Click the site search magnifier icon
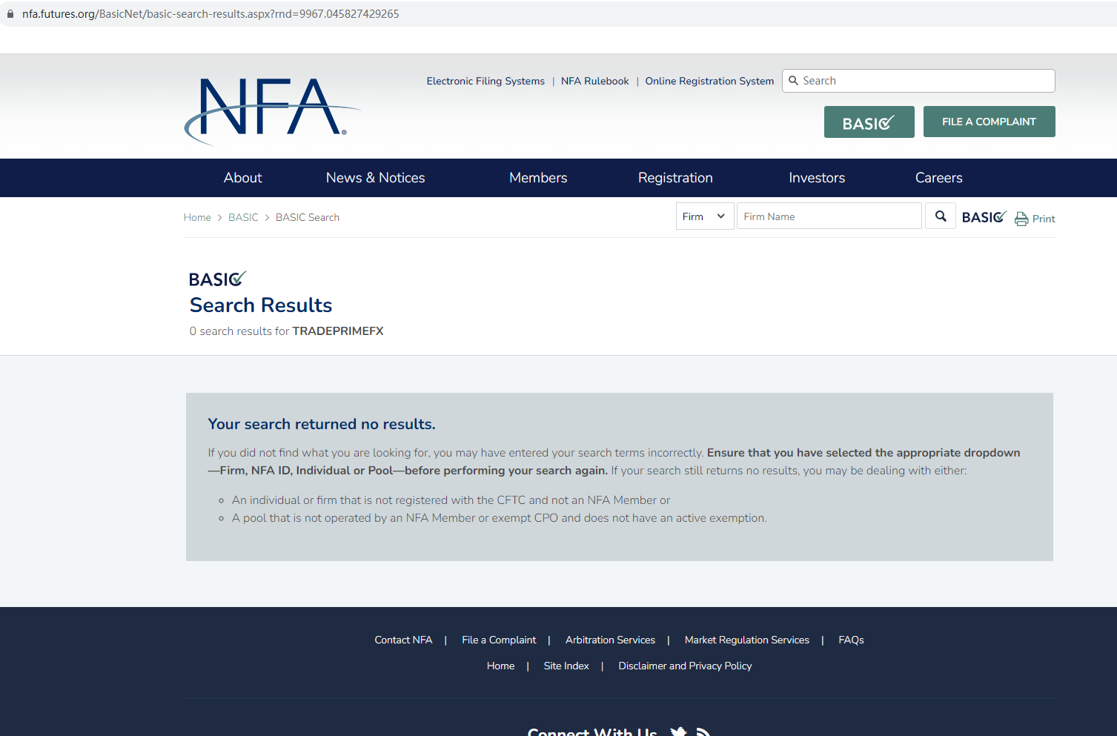Screen dimensions: 1117x736 [793, 81]
